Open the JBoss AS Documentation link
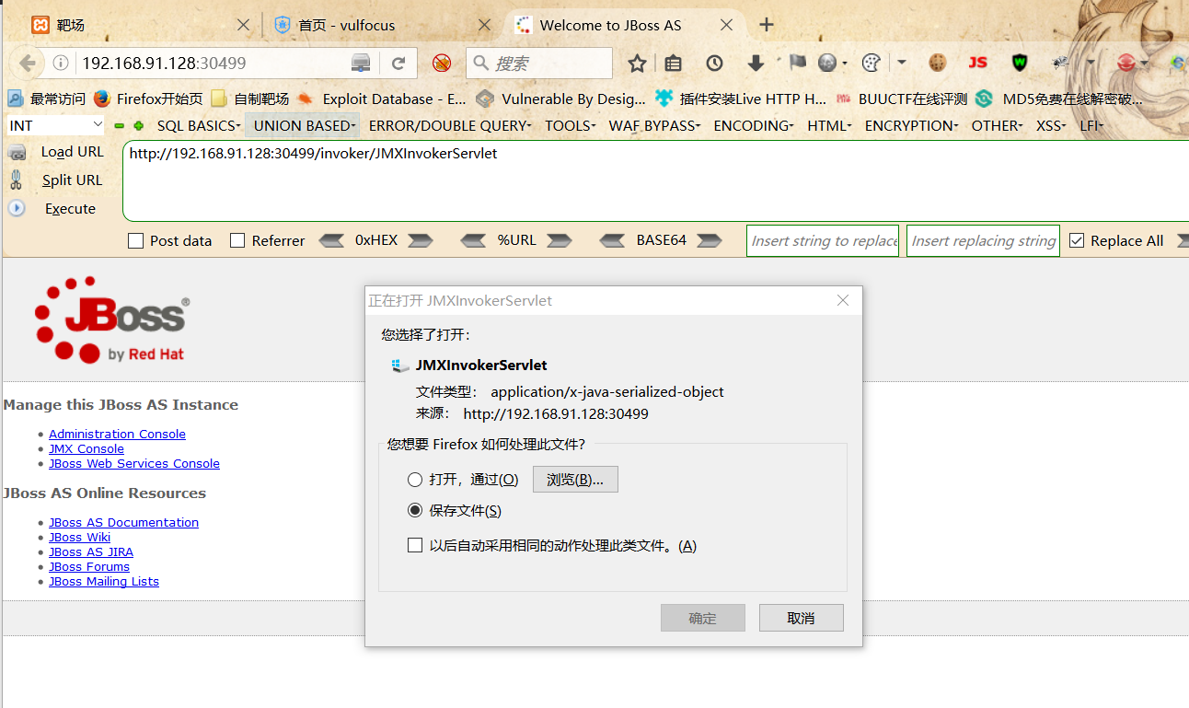Image resolution: width=1189 pixels, height=708 pixels. pos(123,522)
